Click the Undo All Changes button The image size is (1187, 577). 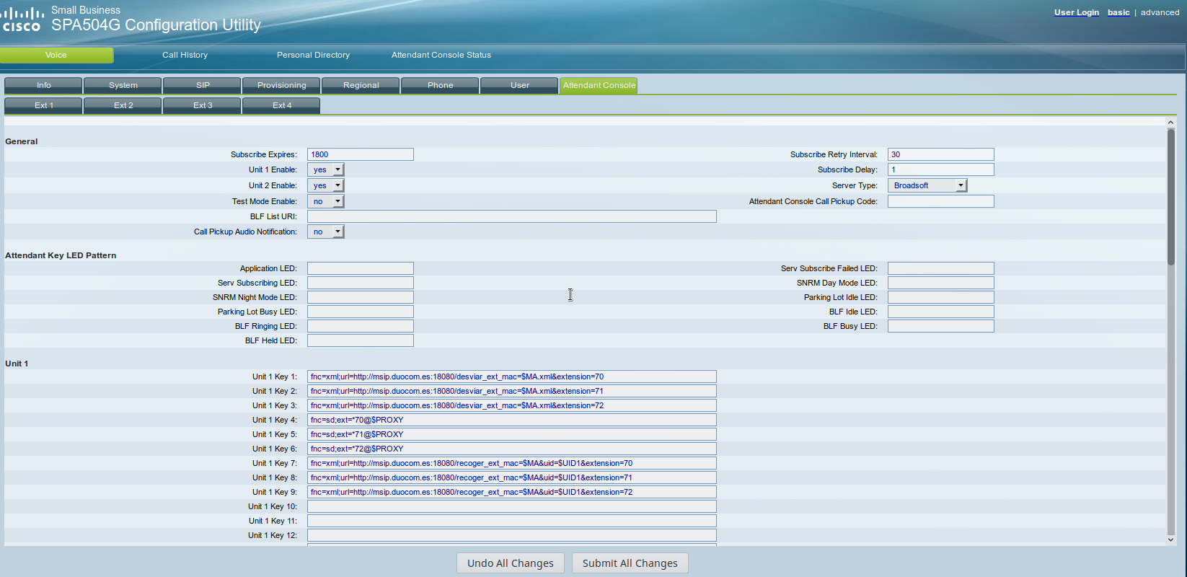coord(510,563)
